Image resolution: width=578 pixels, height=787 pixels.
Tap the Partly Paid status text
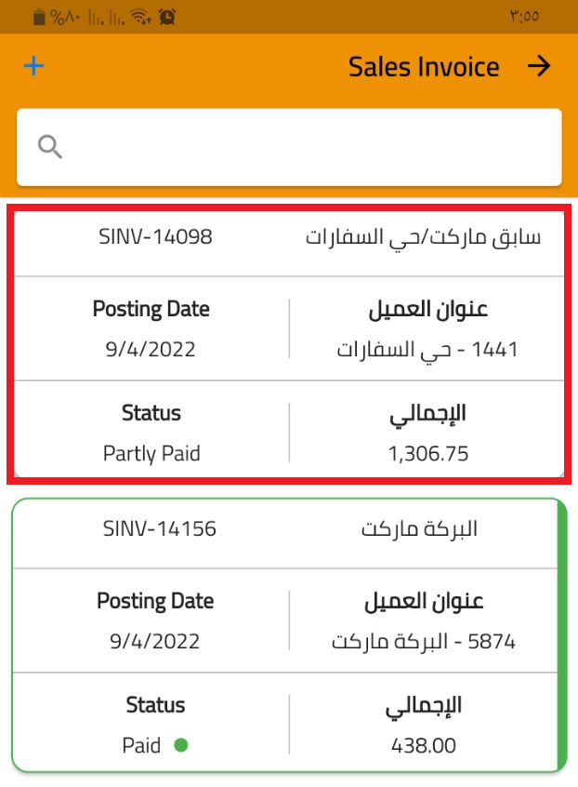tap(151, 454)
